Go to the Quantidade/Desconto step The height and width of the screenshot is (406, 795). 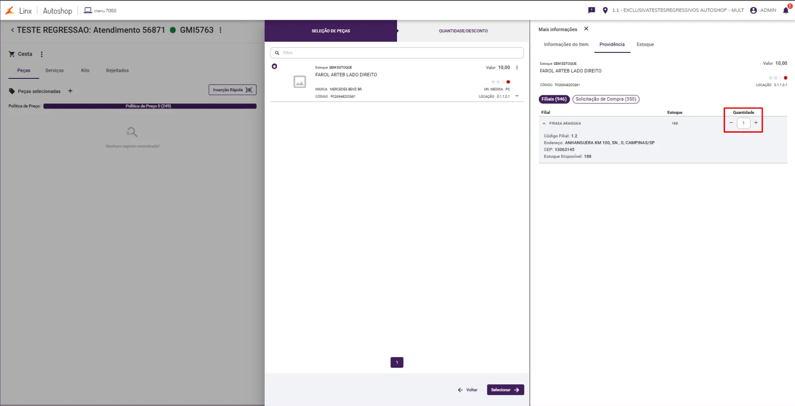(x=463, y=31)
